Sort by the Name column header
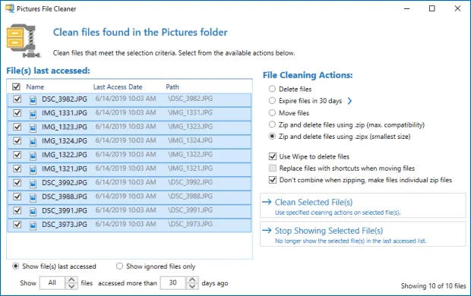 click(x=35, y=87)
